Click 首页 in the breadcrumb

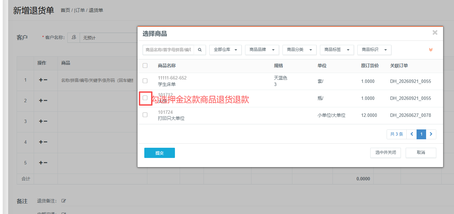coord(65,10)
